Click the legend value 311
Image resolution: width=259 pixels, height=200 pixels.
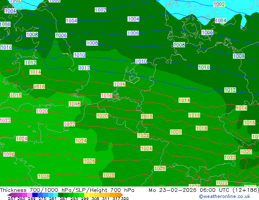tap(106, 198)
